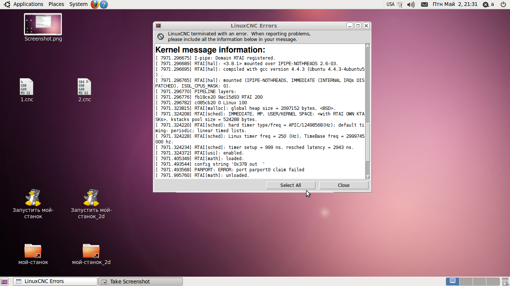This screenshot has width=510, height=286.
Task: Open the Places menu
Action: click(56, 4)
